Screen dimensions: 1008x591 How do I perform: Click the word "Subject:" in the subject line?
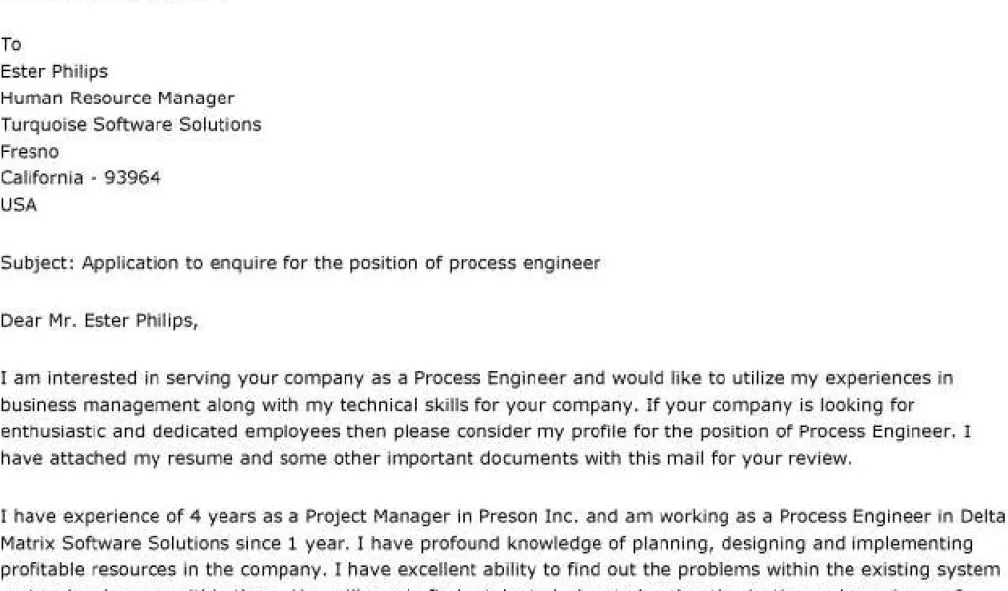coord(37,263)
